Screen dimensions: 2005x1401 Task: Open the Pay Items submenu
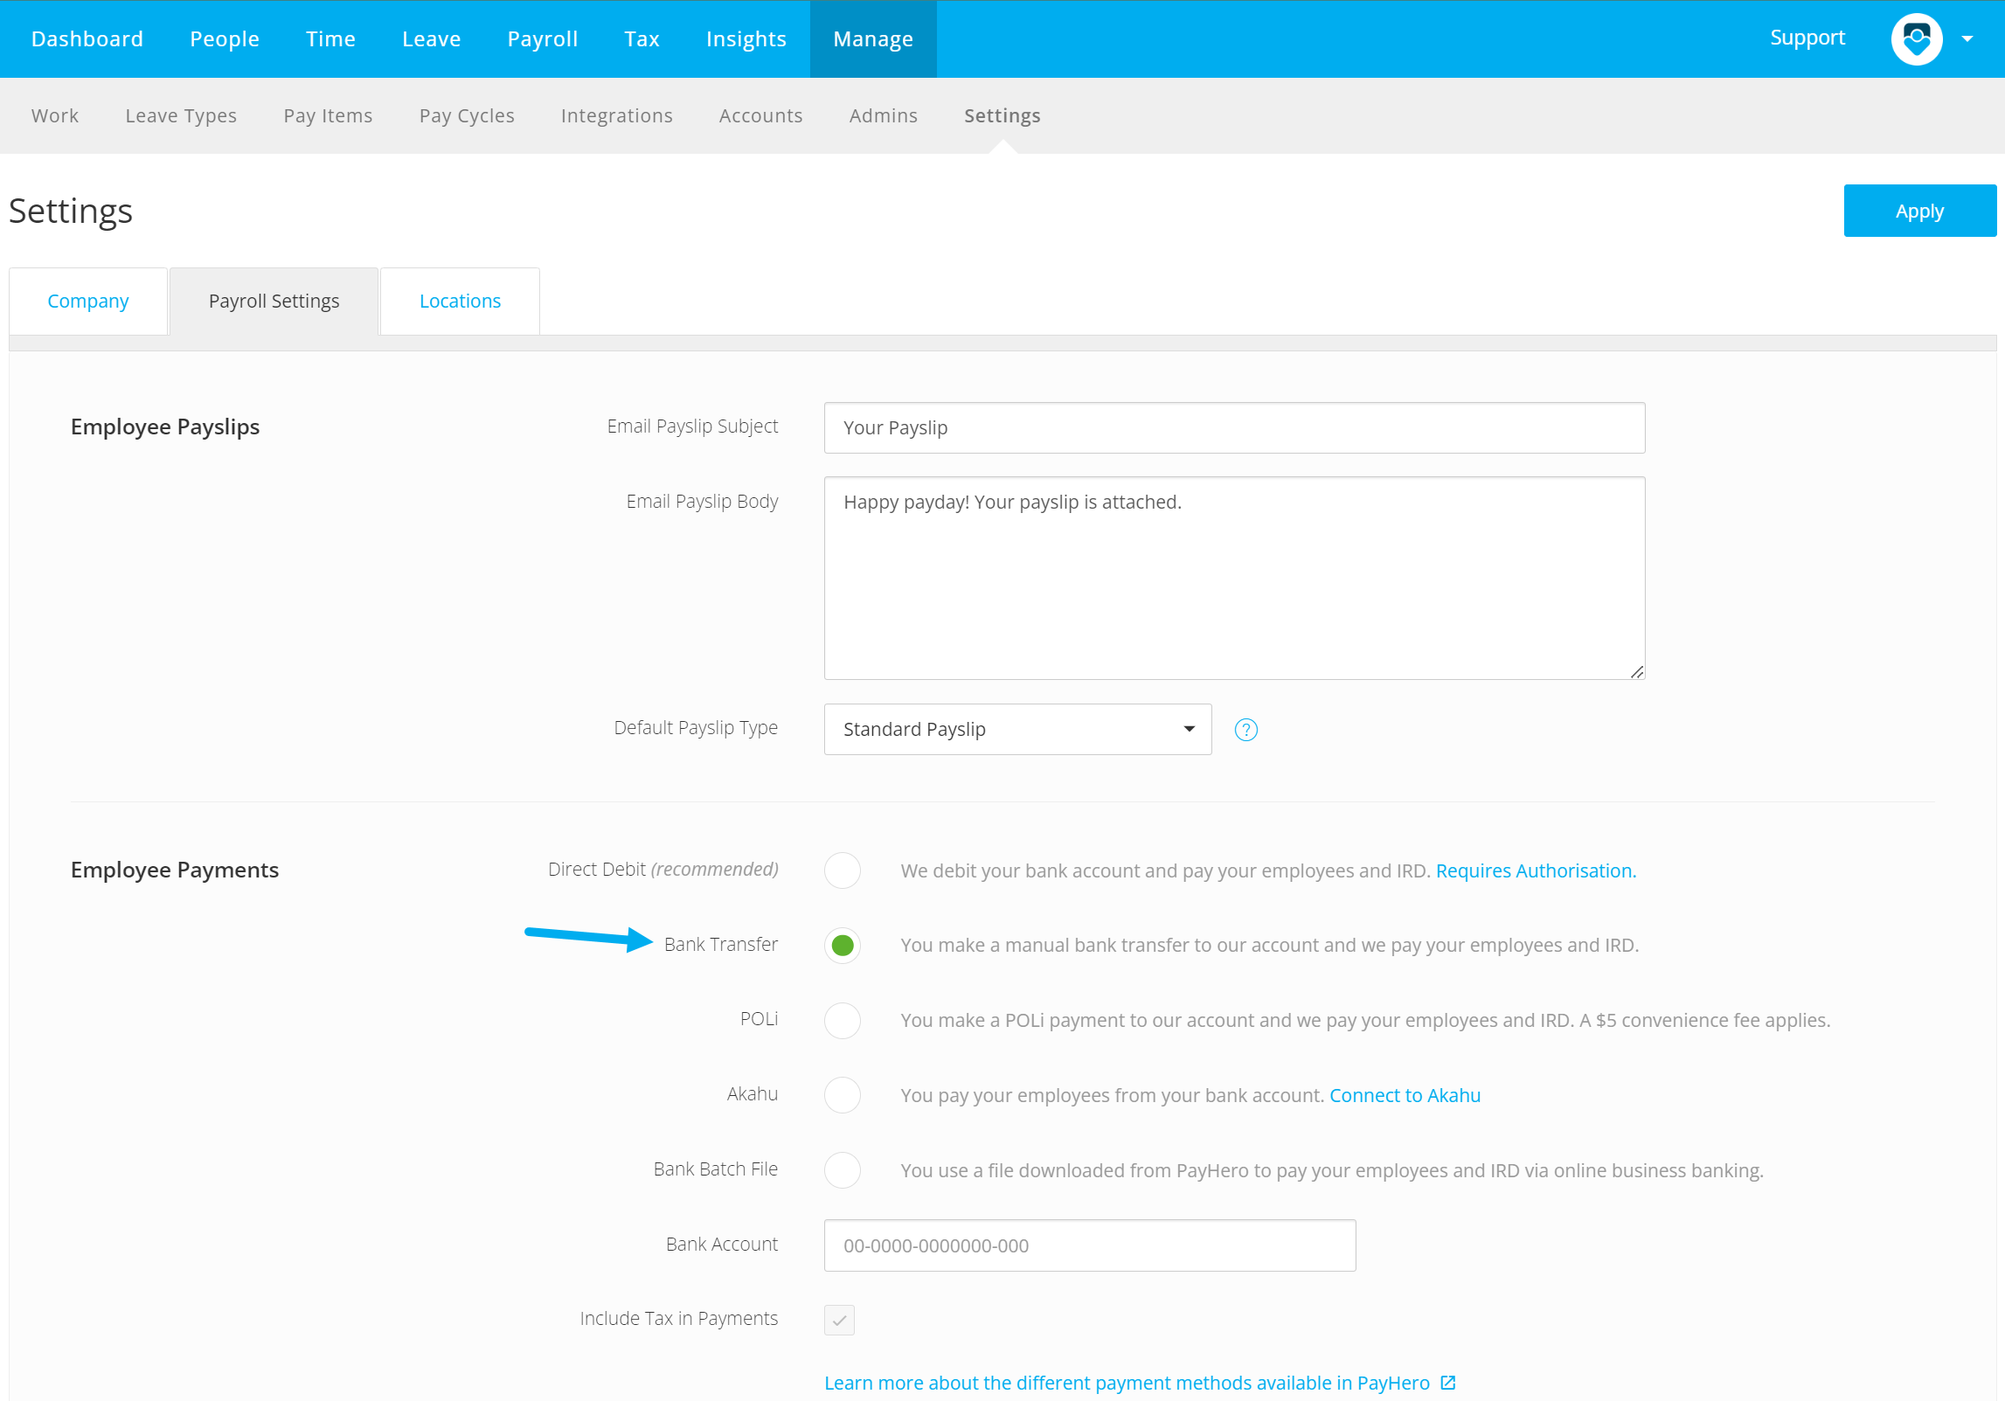[328, 115]
